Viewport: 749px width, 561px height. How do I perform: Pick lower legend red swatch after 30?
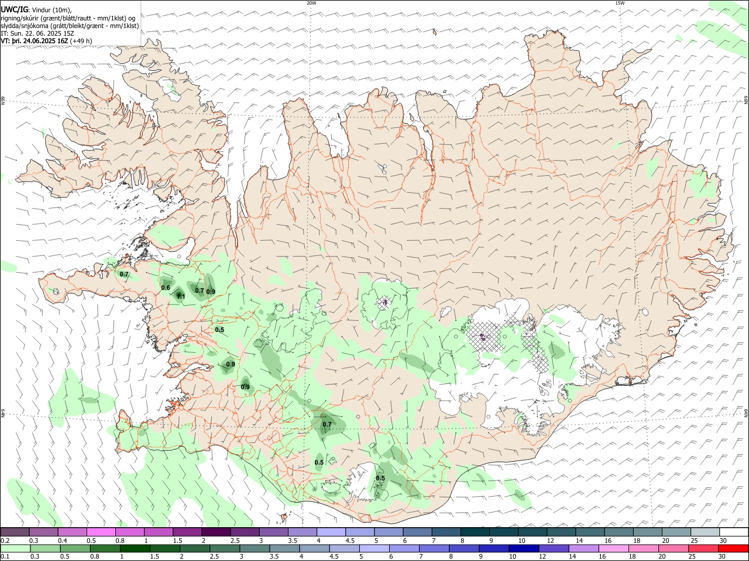point(733,548)
